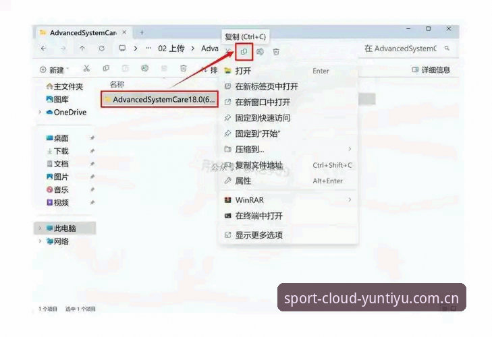Viewport: 492px width, 337px height.
Task: Click the Cut scissors icon in toolbar
Action: pos(86,68)
